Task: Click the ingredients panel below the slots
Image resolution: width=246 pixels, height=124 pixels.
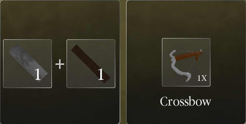Action: [x=60, y=106]
